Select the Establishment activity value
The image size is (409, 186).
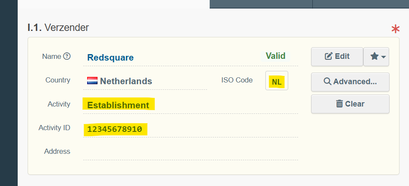click(x=118, y=105)
